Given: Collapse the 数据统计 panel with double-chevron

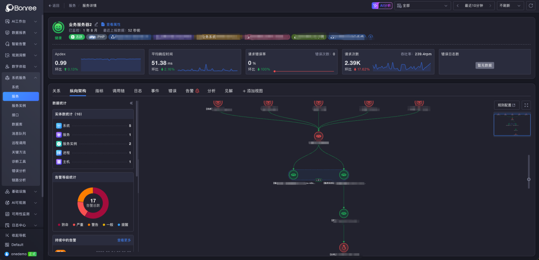Looking at the screenshot, I should tap(131, 103).
